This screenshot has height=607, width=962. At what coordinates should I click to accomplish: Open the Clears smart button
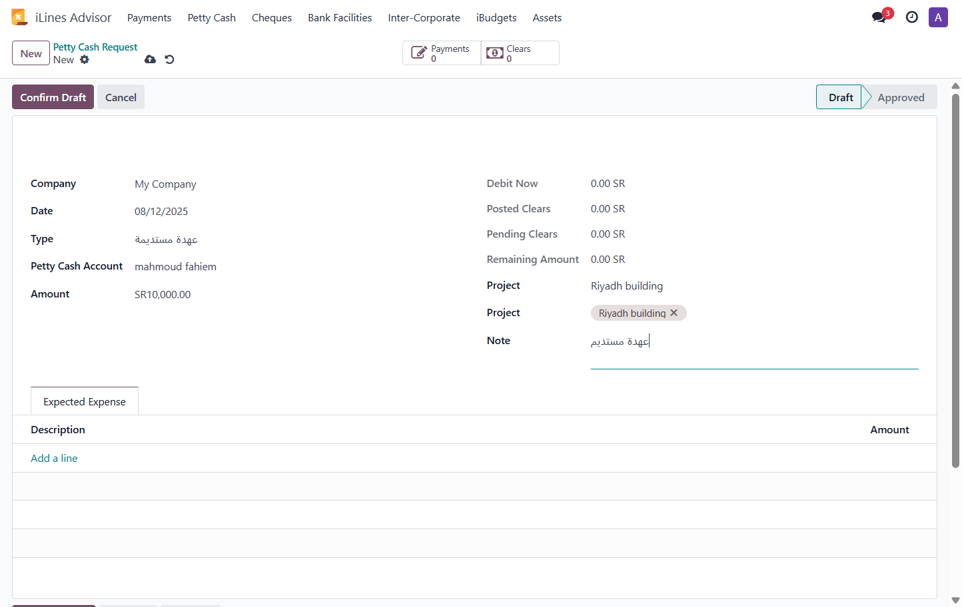520,53
